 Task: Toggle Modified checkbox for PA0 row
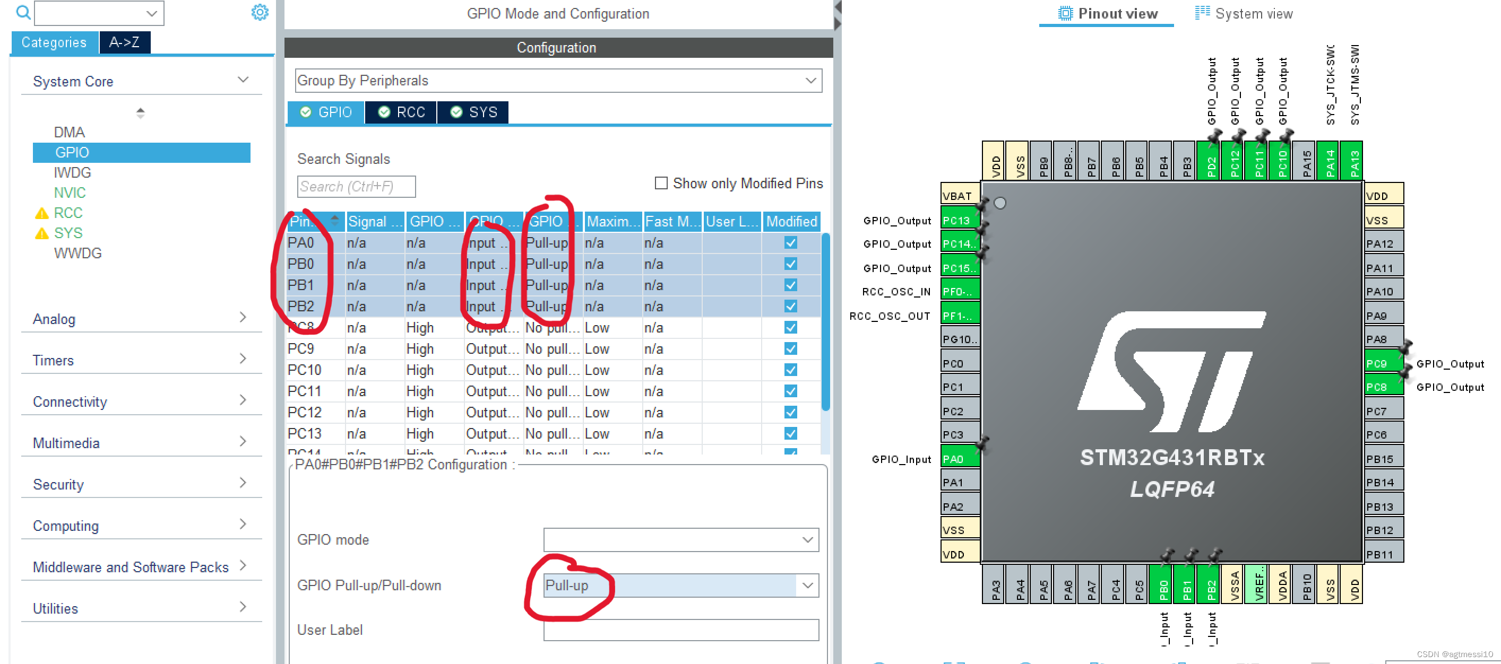coord(790,243)
